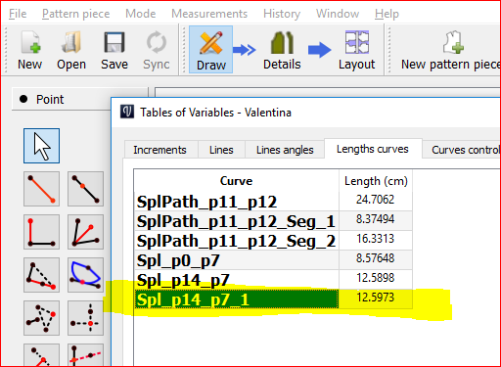The width and height of the screenshot is (501, 367).
Task: Select the arrow pointer tool
Action: coord(41,146)
